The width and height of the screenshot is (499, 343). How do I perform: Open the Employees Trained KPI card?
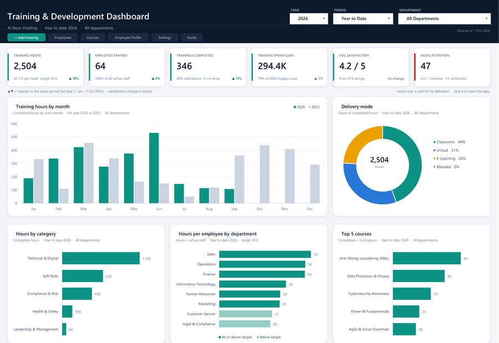coord(127,67)
